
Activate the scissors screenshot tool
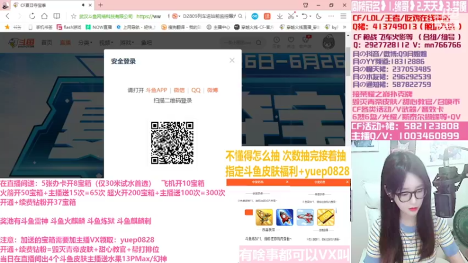coord(291,16)
